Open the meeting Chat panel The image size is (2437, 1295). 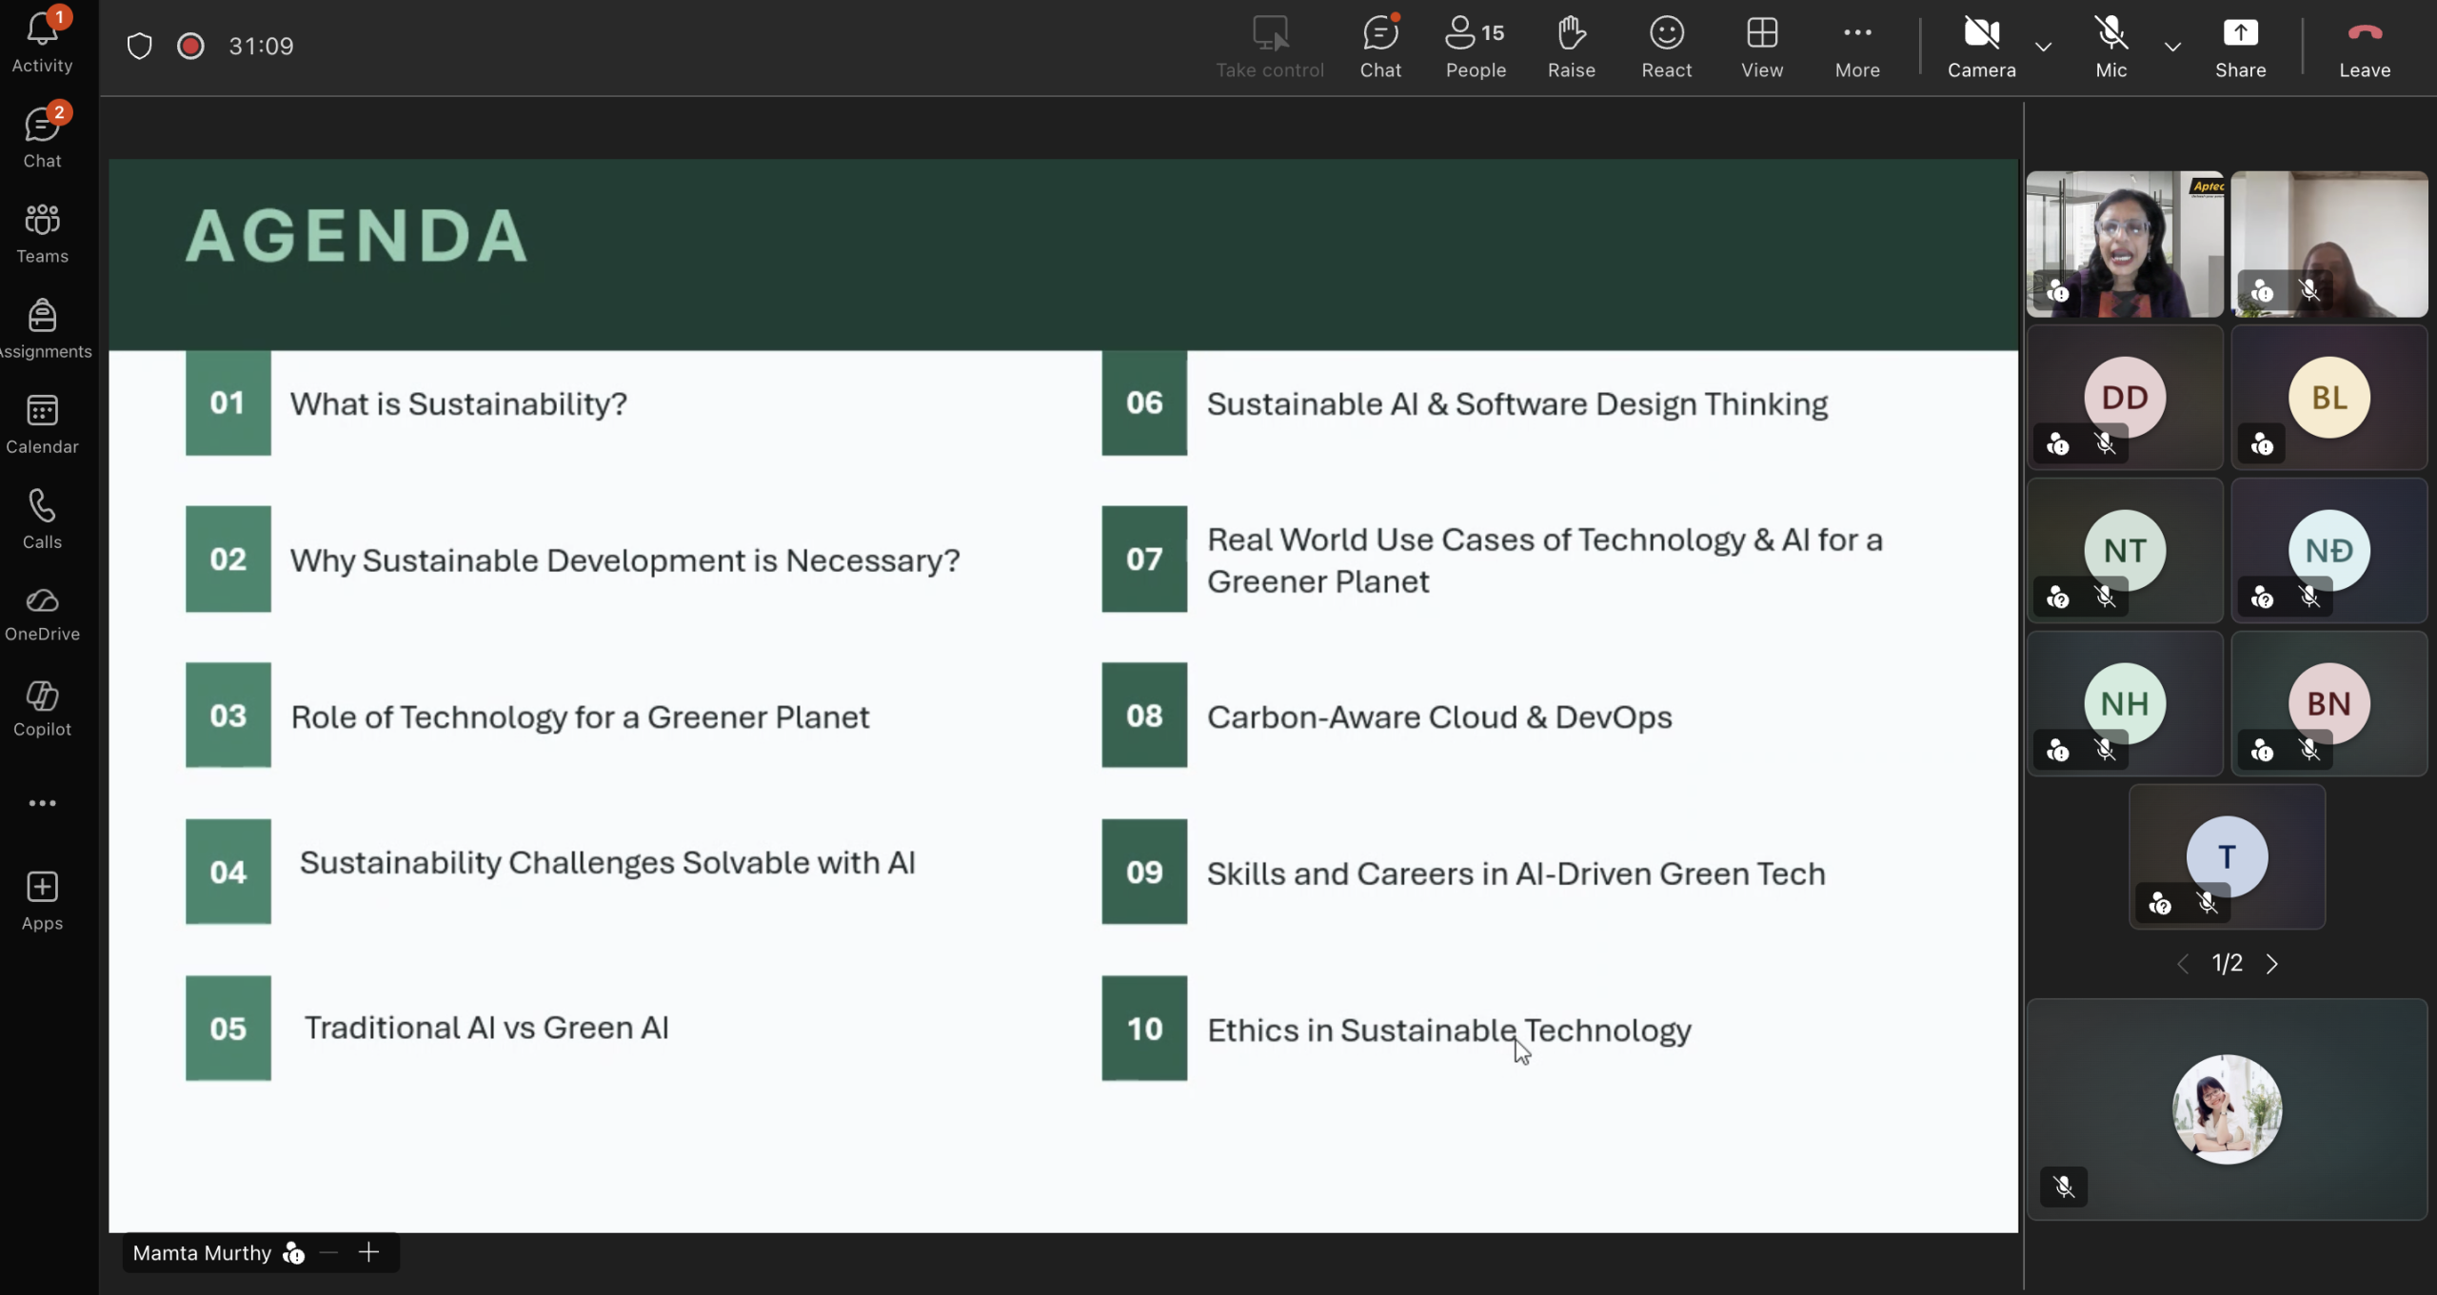[x=1379, y=46]
